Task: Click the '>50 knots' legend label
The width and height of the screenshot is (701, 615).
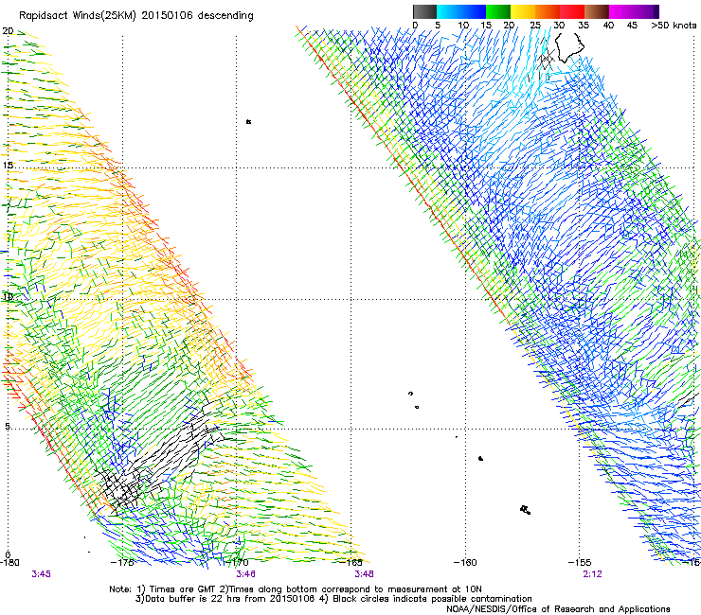Action: 674,26
